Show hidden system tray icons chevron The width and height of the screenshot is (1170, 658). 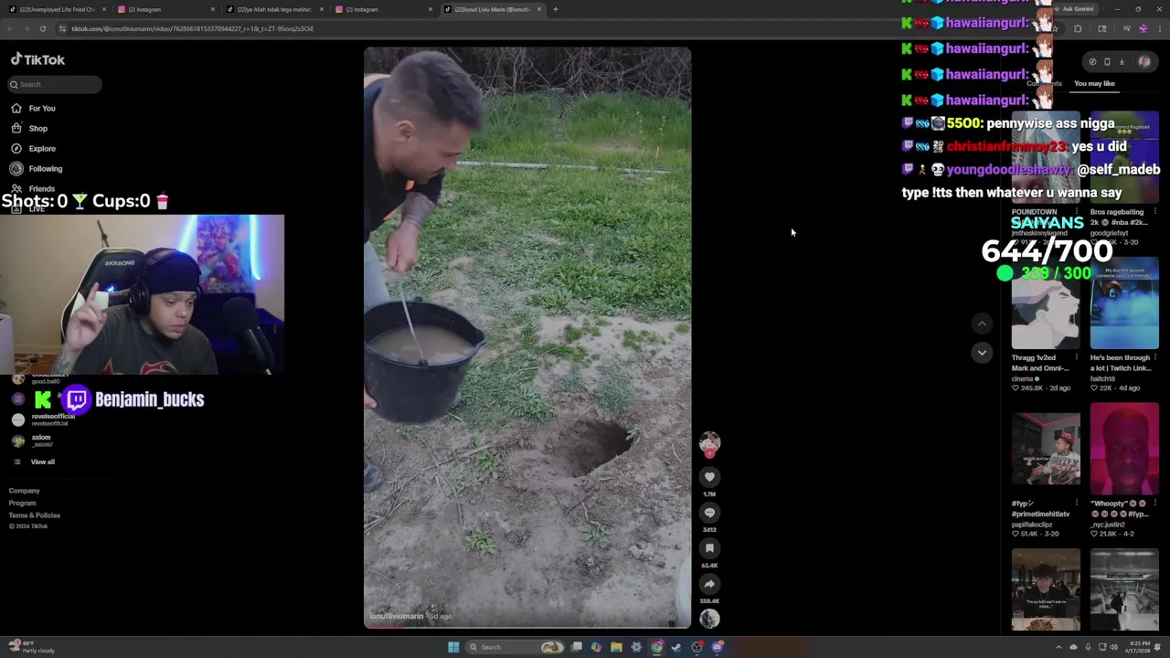coord(1059,647)
